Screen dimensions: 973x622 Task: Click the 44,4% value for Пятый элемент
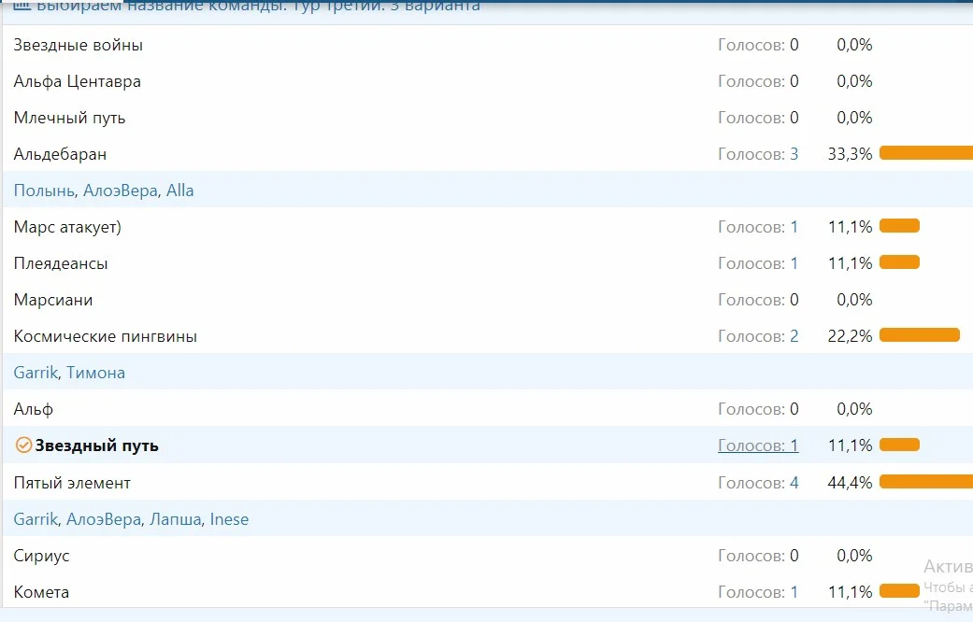(x=851, y=483)
